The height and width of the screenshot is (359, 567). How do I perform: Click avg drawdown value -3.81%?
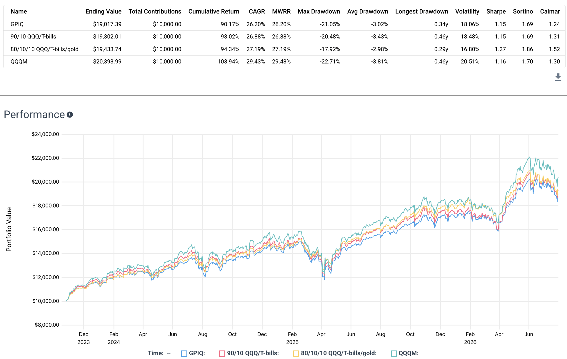point(380,61)
